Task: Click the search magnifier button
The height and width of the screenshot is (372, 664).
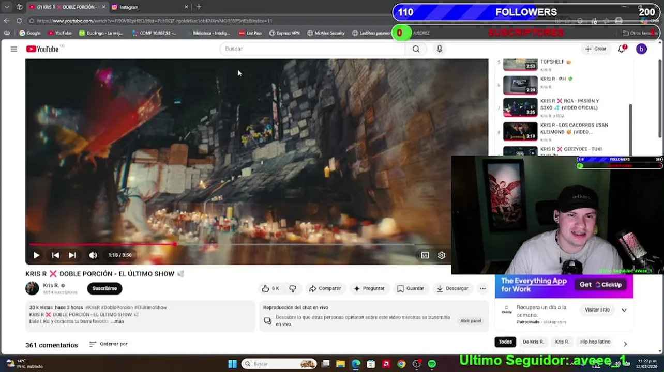Action: [416, 49]
